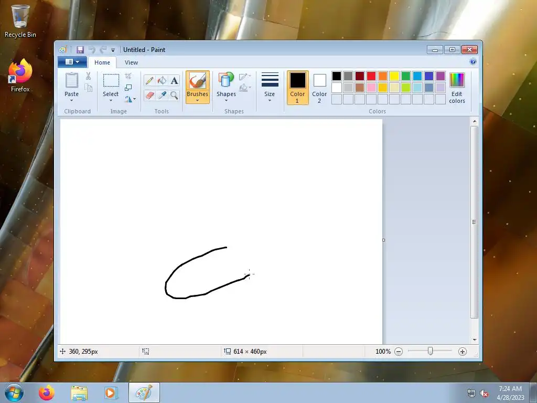This screenshot has height=403, width=537.
Task: Select the Fill with color bucket tool
Action: coord(162,80)
